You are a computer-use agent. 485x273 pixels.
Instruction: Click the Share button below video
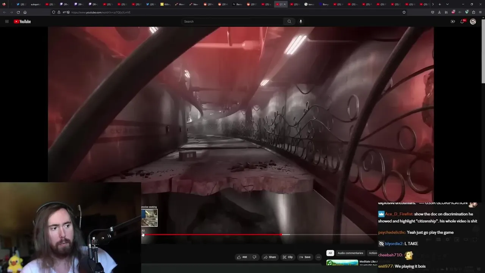[270, 257]
